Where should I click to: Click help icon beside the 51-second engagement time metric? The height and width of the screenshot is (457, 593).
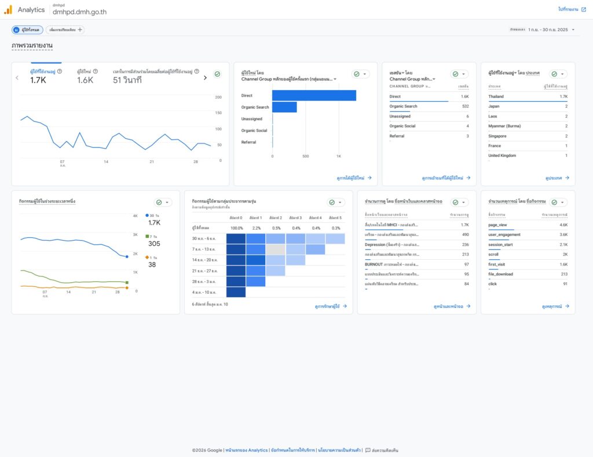point(197,72)
